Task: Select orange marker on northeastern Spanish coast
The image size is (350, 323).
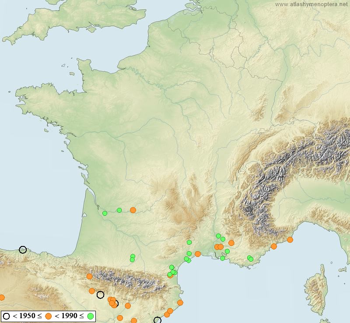Action: [180, 302]
